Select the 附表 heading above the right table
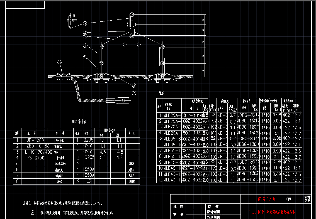Screen dimensions: 316x219 pos(161,93)
